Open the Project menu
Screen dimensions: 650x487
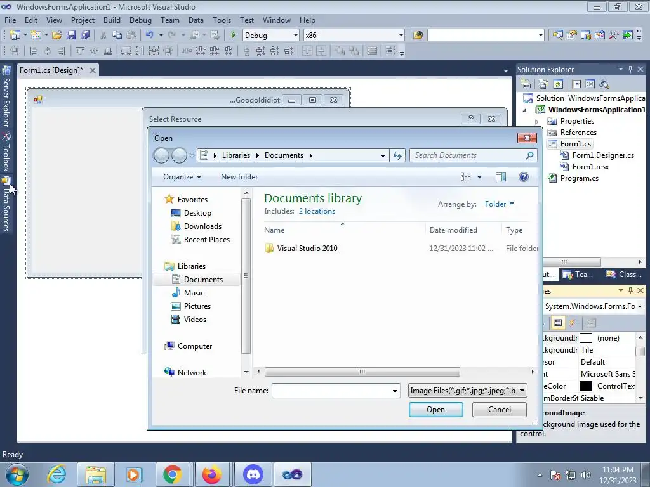tap(83, 20)
